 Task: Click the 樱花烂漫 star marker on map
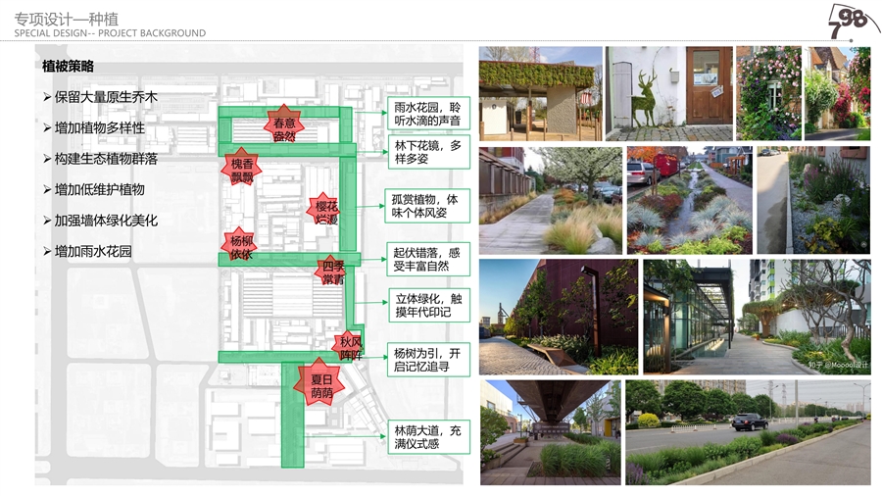326,211
